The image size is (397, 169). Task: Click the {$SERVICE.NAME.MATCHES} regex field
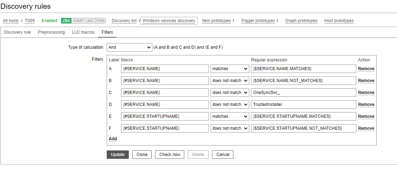point(304,69)
